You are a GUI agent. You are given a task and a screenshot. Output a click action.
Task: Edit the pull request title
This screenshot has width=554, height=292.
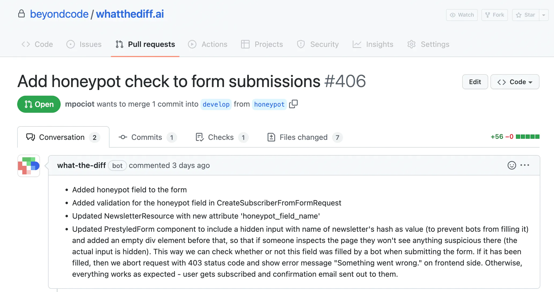tap(475, 82)
